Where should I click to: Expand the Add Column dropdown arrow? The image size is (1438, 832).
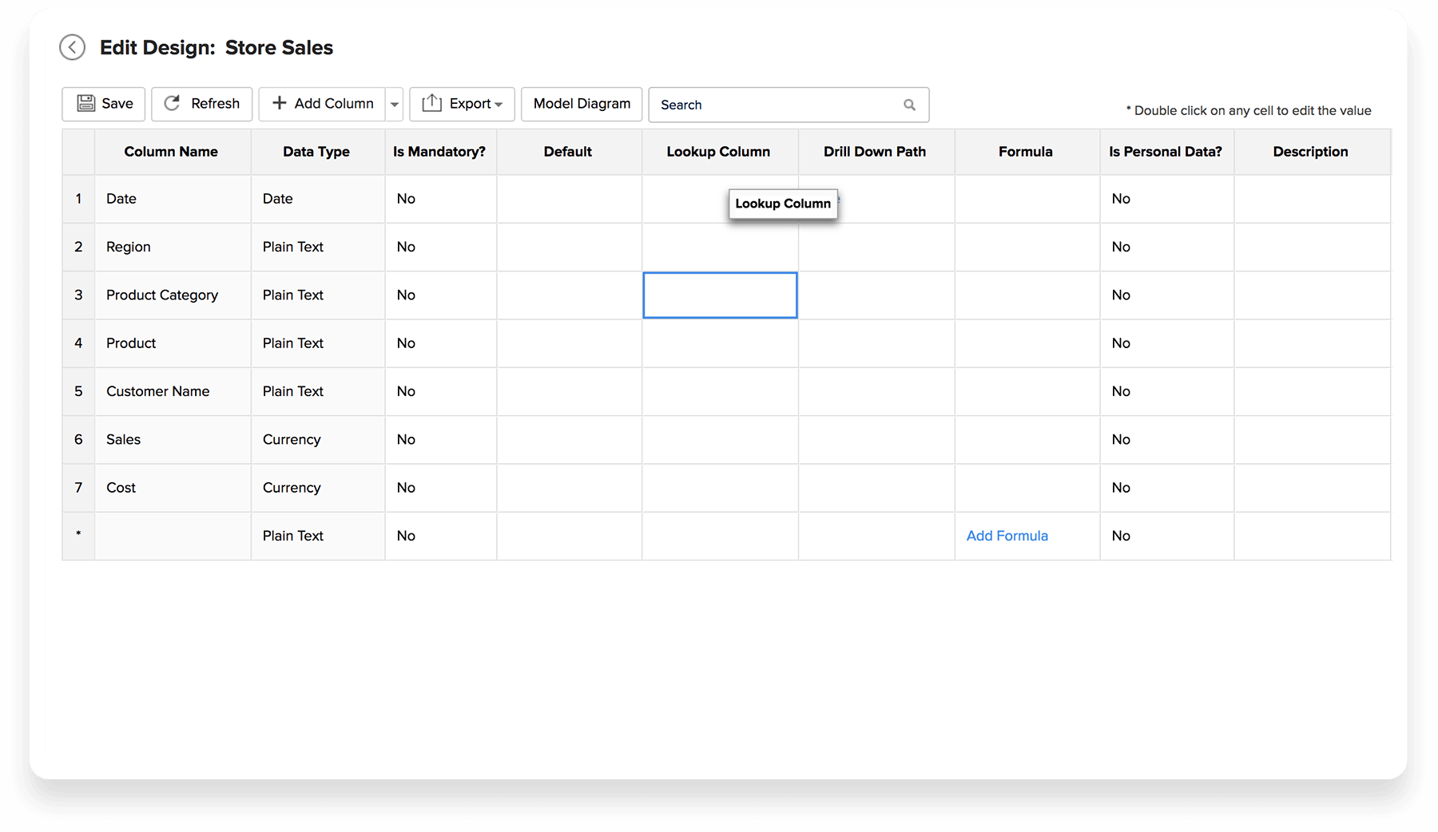[x=394, y=105]
